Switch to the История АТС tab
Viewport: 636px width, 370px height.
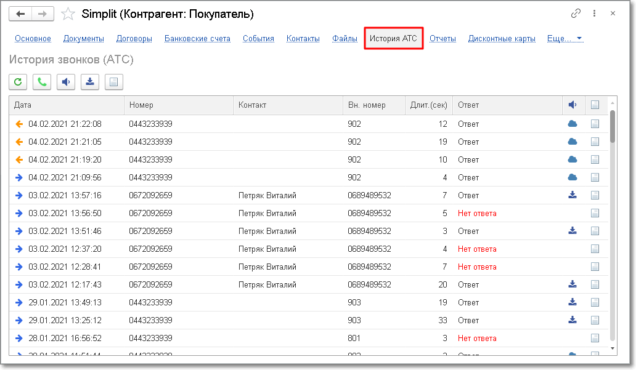(393, 38)
